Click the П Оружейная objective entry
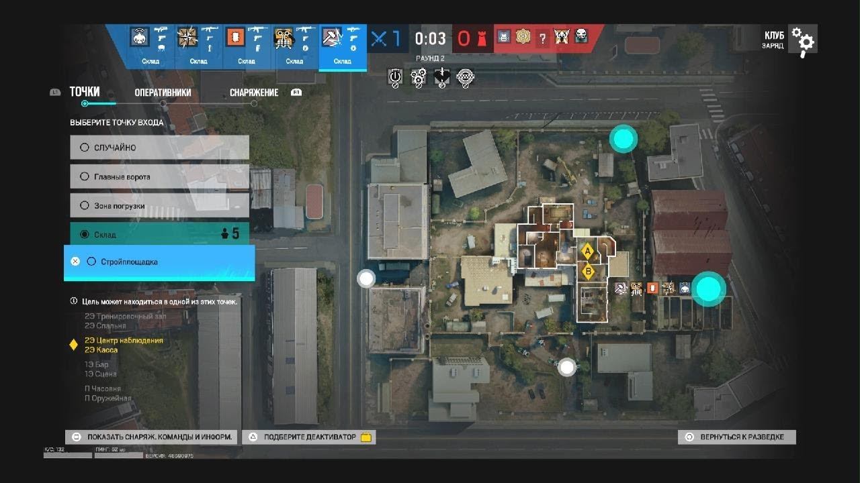The height and width of the screenshot is (483, 860). pos(108,398)
